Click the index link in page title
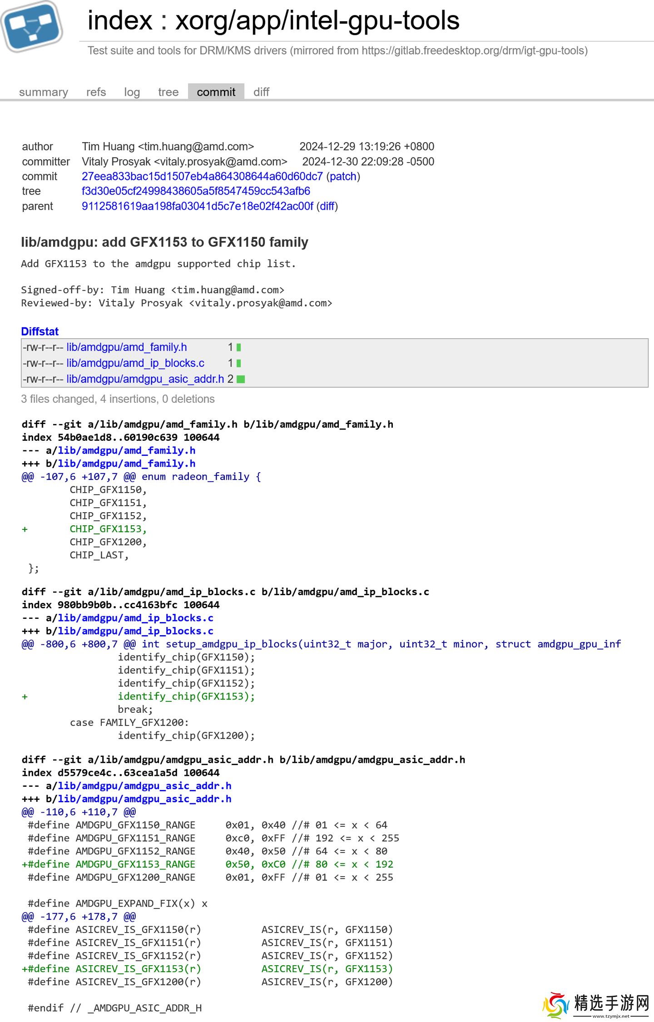This screenshot has height=1022, width=654. [x=120, y=21]
